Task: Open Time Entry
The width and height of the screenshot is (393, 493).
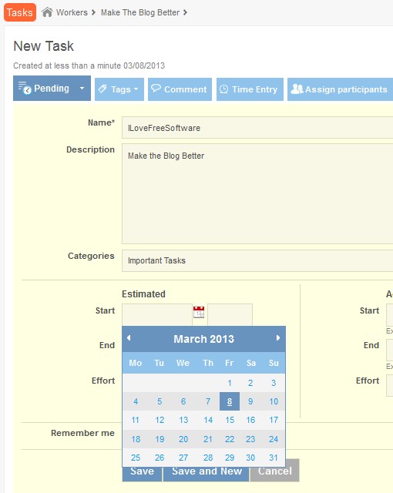Action: pyautogui.click(x=250, y=89)
